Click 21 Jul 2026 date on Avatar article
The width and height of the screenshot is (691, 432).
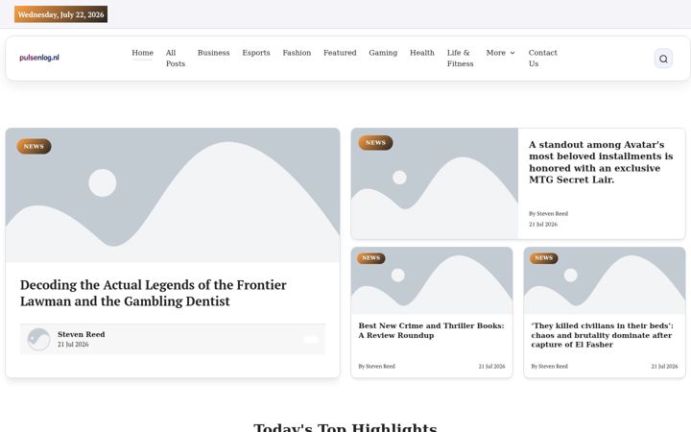543,225
